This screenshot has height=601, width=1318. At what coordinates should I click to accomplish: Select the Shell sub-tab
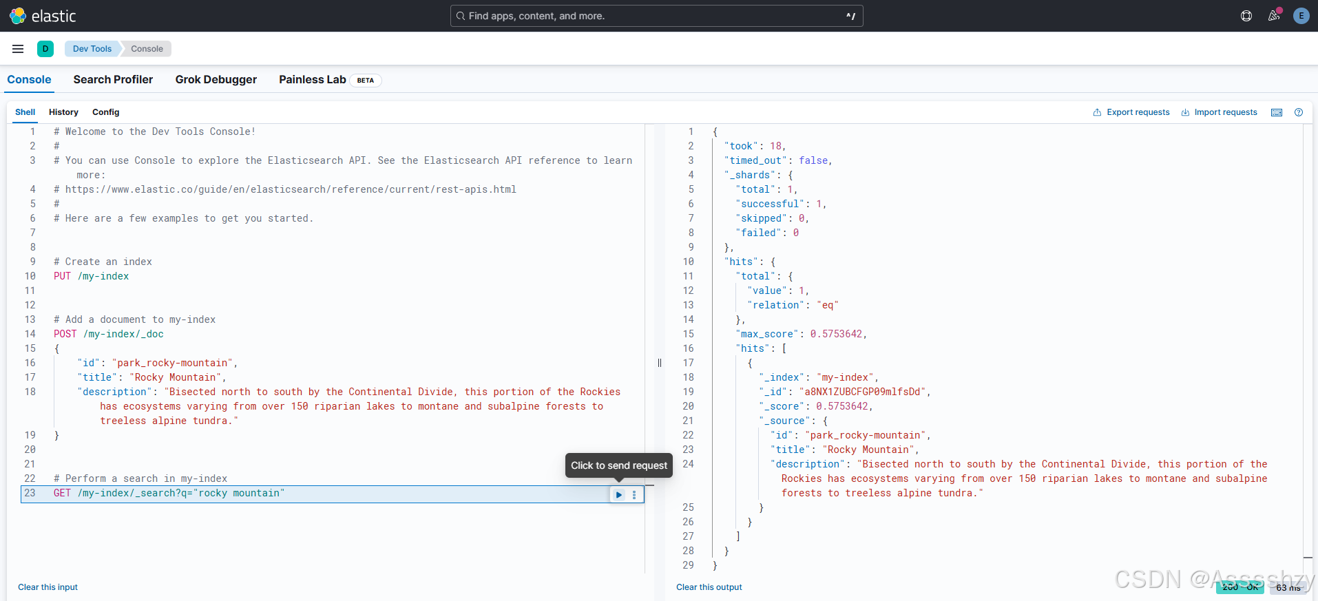(25, 112)
